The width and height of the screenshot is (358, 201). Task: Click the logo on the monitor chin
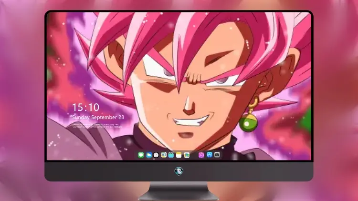[x=179, y=171]
